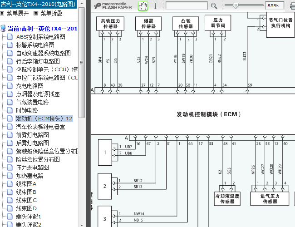This screenshot has height=227, width=295.
Task: Open 自动变速器系统电路图
Action: tap(43, 53)
